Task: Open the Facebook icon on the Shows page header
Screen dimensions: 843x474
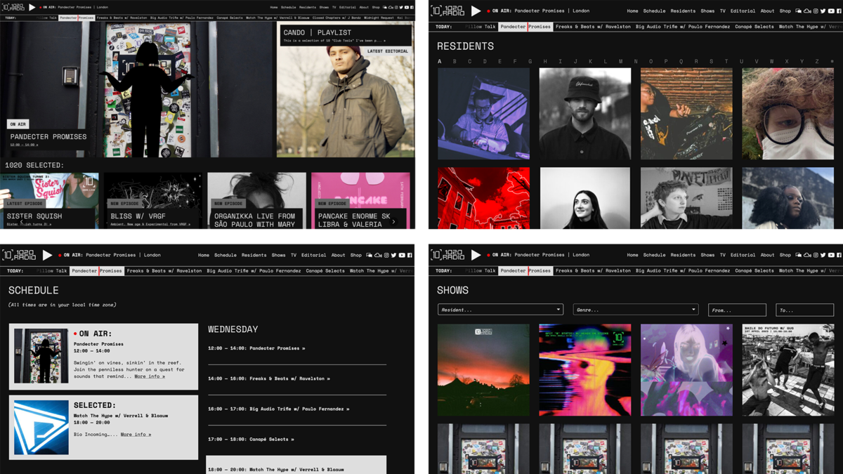Action: click(x=839, y=255)
